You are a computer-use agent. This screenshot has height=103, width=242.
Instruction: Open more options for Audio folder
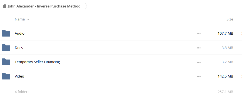(x=199, y=34)
